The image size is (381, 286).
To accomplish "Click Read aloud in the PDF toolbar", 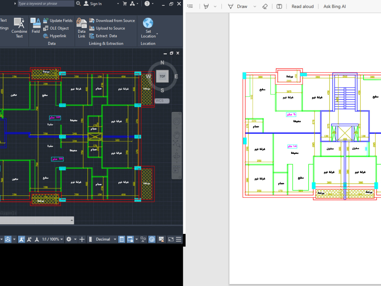I will click(x=302, y=6).
